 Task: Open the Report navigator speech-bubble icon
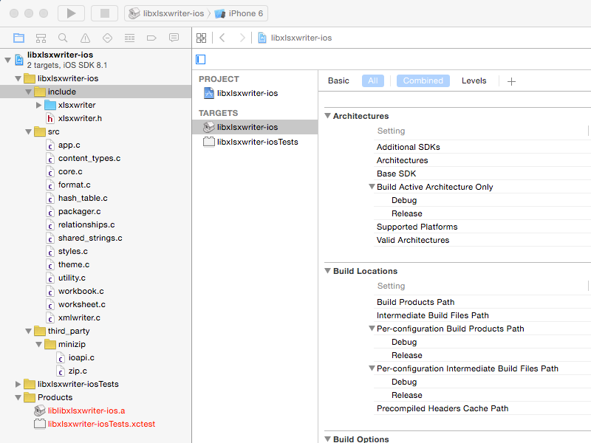point(174,38)
